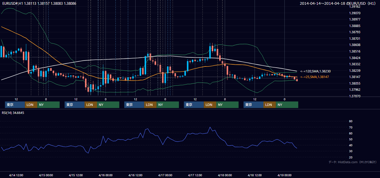Click the chart title 2014-04-14~2014-04-18 のEUR/USD (H1)

point(338,3)
